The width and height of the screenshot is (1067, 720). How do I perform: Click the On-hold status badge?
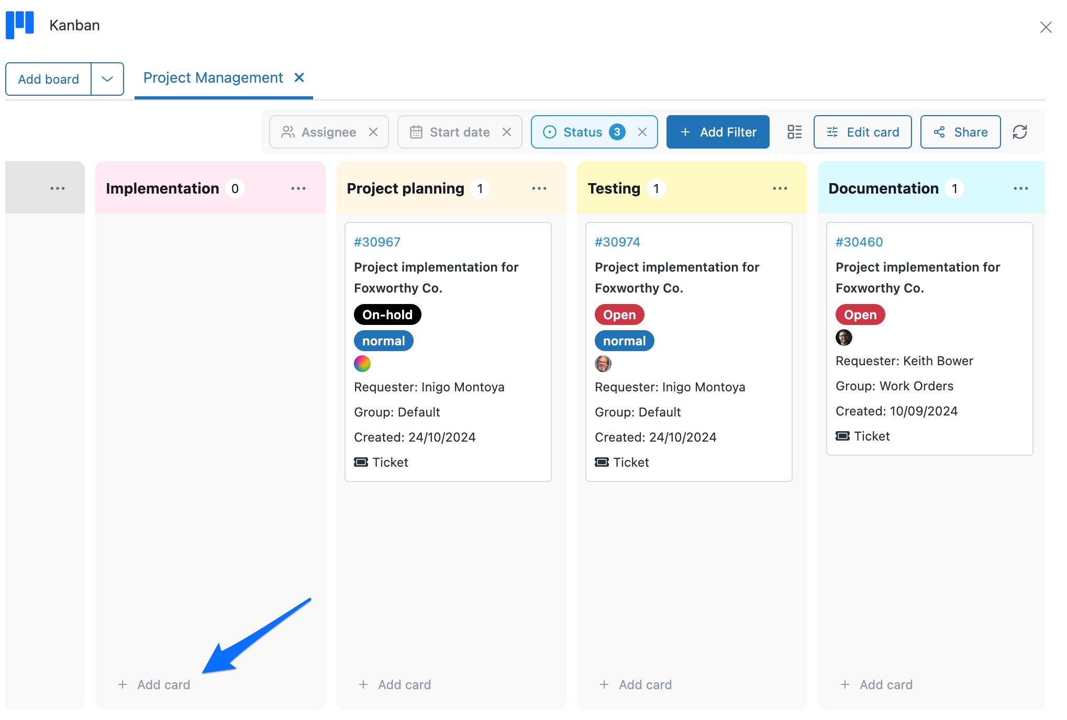pos(387,314)
